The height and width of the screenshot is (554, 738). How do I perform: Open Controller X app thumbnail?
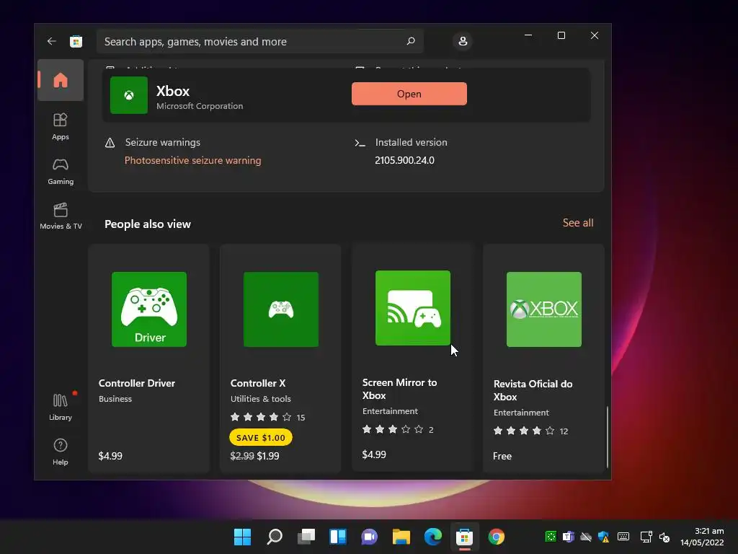(280, 309)
